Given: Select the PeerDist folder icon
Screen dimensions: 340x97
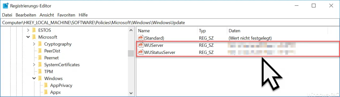Looking at the screenshot, I should click(40, 51).
